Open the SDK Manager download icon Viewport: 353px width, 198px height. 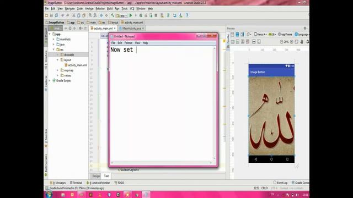[180, 15]
